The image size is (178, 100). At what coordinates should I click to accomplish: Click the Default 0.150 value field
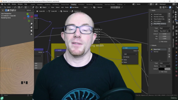pyautogui.click(x=164, y=34)
